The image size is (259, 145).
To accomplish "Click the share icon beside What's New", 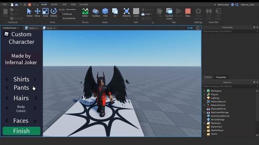I will tap(237, 4).
